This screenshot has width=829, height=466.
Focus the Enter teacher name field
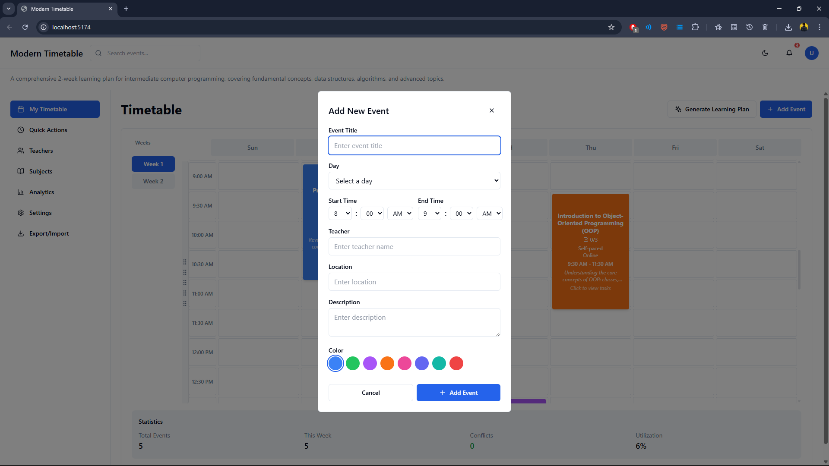click(414, 246)
